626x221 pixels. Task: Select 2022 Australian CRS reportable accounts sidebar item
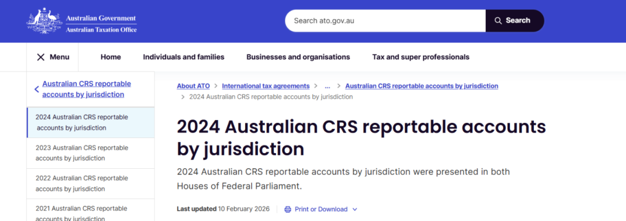(x=90, y=183)
